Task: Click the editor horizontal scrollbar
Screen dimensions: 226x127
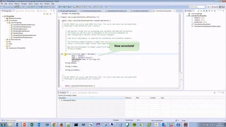Action: pos(120,88)
